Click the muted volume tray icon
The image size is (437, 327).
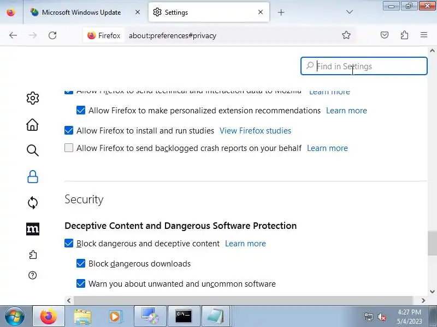tap(381, 317)
